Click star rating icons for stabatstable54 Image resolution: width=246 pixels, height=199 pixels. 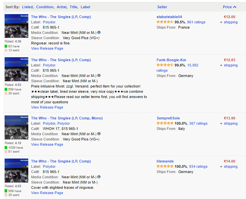tap(165, 22)
